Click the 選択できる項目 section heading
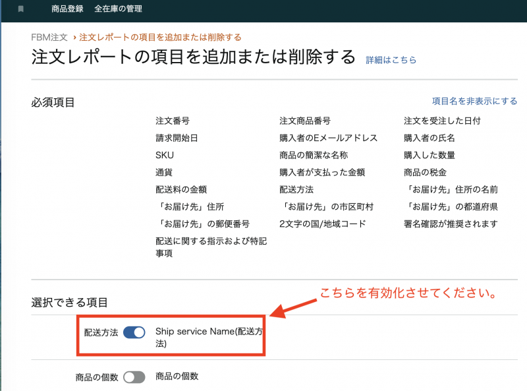Screen dimensions: 527x391 69,303
